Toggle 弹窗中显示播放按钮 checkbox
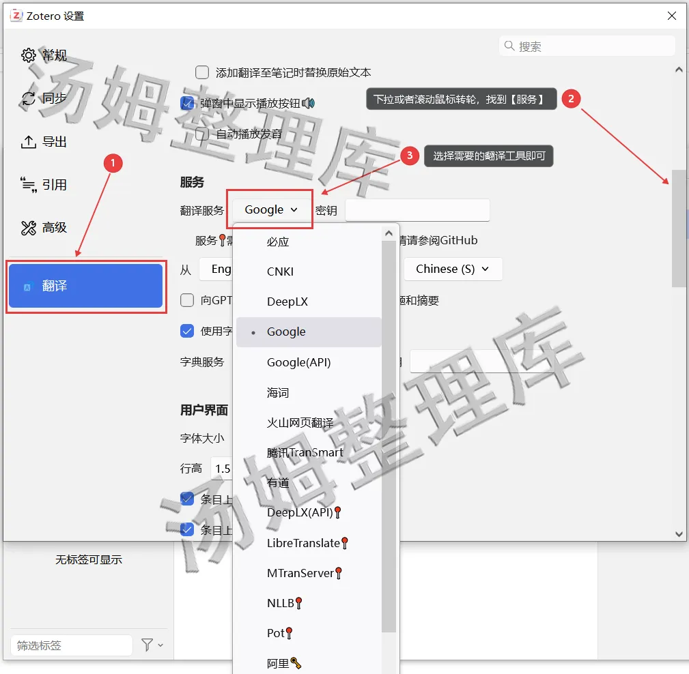 coord(187,103)
